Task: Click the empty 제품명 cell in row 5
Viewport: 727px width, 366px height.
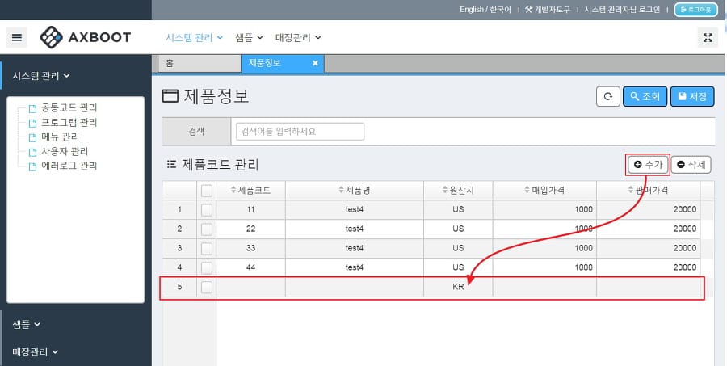Action: (355, 287)
